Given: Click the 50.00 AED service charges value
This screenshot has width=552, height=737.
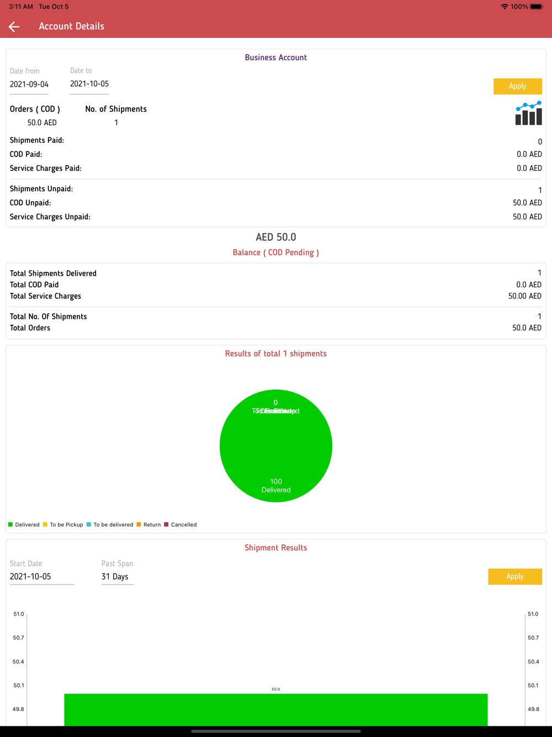Looking at the screenshot, I should click(x=525, y=296).
